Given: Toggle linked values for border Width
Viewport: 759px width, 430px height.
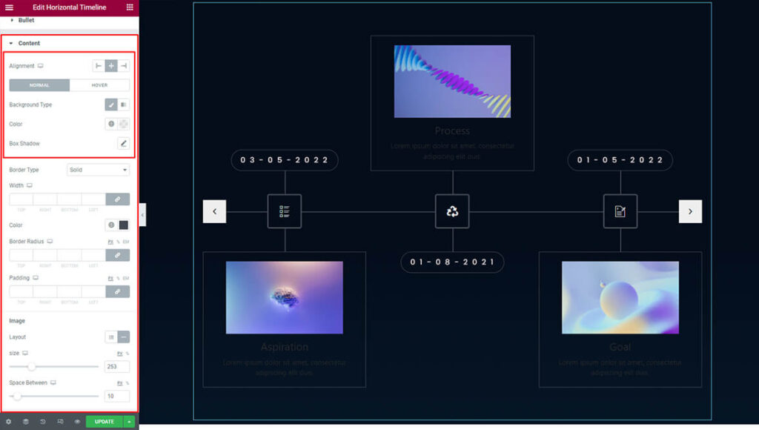Looking at the screenshot, I should pos(117,199).
